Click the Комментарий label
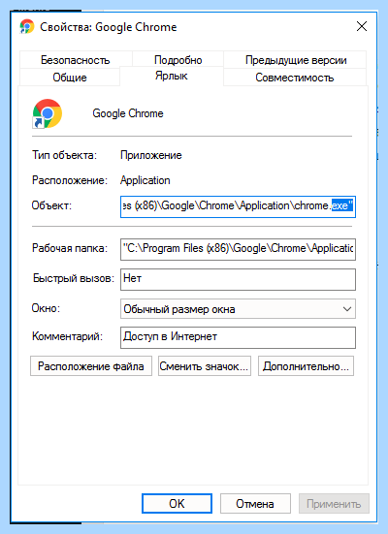 [x=67, y=336]
